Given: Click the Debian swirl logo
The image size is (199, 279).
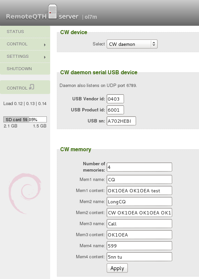Looking at the screenshot, I should tap(25, 193).
